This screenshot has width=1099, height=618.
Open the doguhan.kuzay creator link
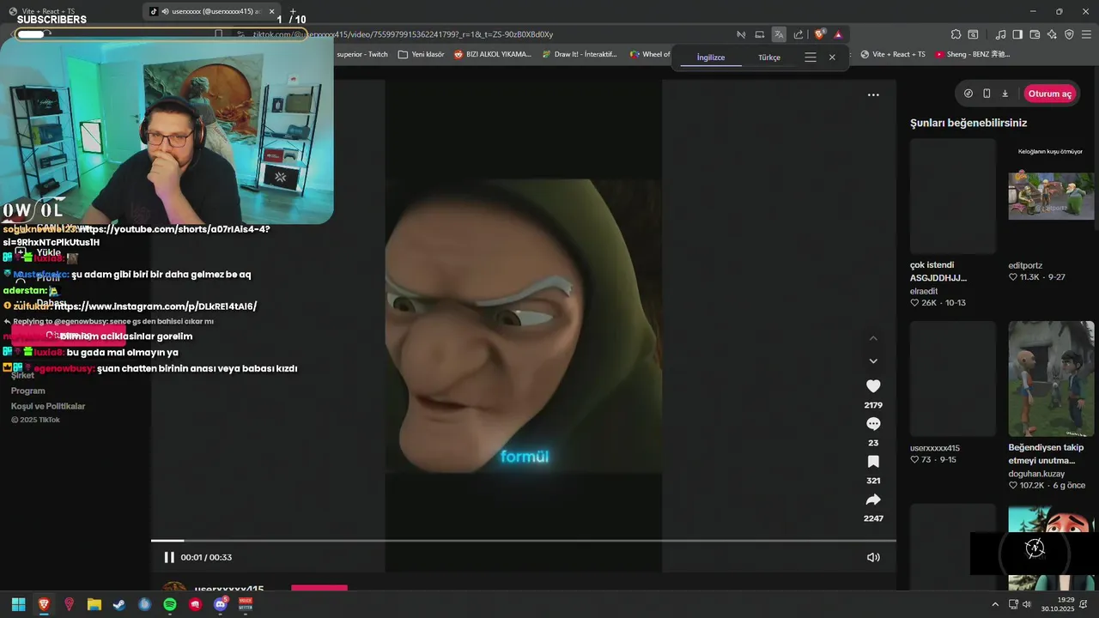click(1036, 474)
